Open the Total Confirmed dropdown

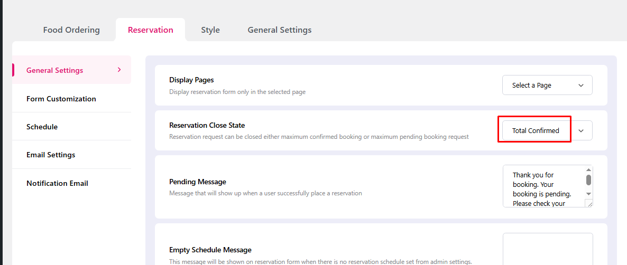pos(547,130)
